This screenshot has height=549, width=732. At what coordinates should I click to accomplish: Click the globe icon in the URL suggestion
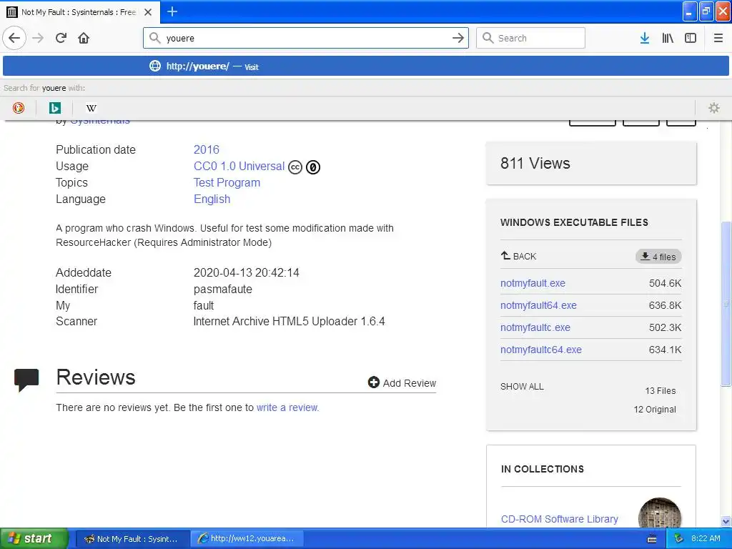(155, 66)
